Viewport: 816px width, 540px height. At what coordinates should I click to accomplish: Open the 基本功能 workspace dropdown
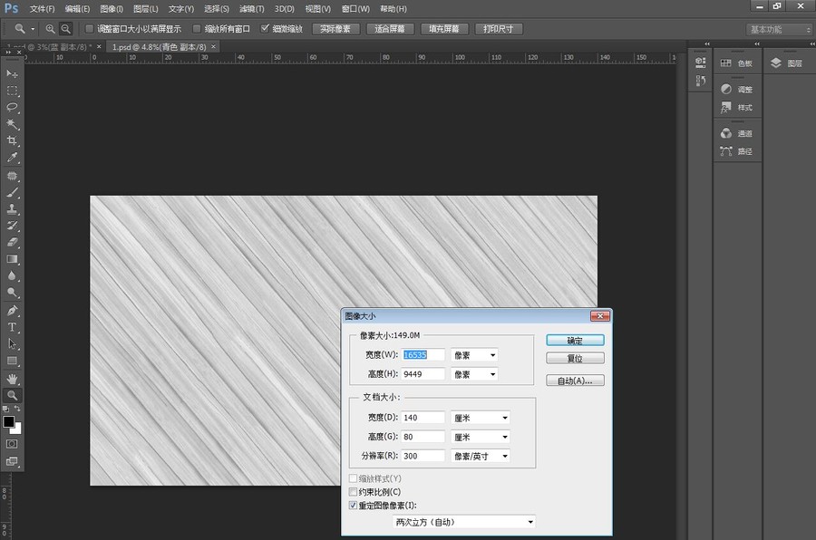tap(779, 30)
